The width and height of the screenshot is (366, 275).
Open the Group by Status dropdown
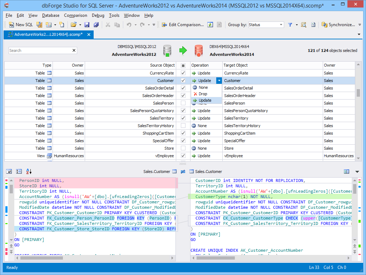click(281, 25)
